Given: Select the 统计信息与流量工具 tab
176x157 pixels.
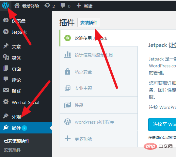Looking at the screenshot, I should click(99, 55).
